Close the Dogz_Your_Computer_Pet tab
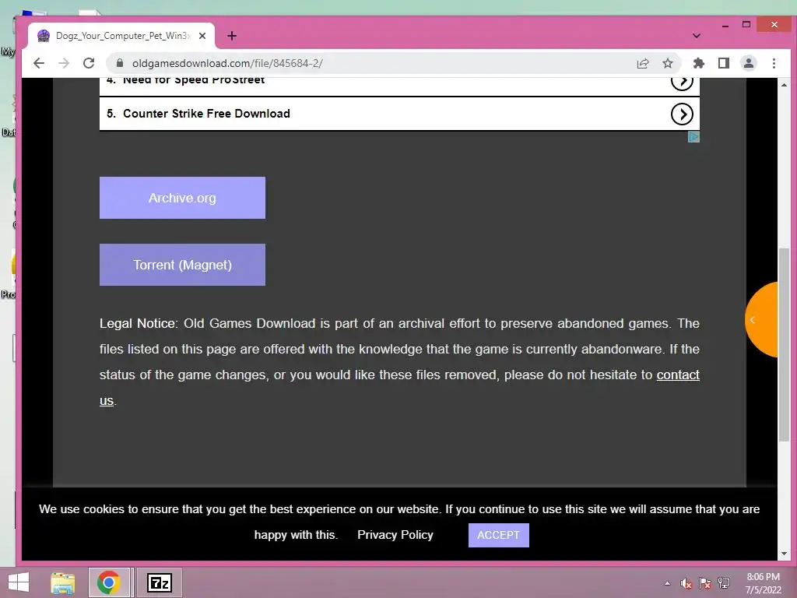Screen dimensions: 797x598 pyautogui.click(x=202, y=36)
